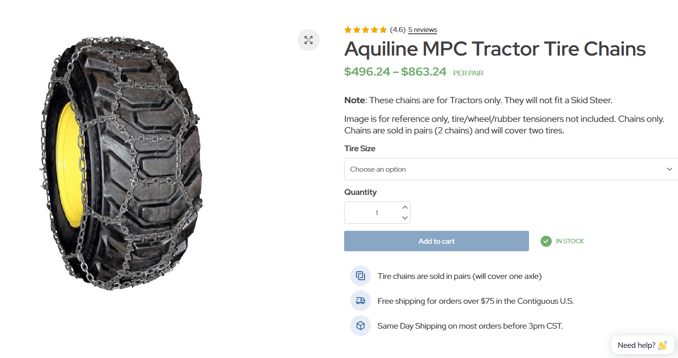This screenshot has width=678, height=358.
Task: Click the sold-in-pairs copy icon
Action: [361, 276]
